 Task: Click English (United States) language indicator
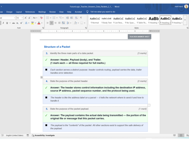coord(15,136)
